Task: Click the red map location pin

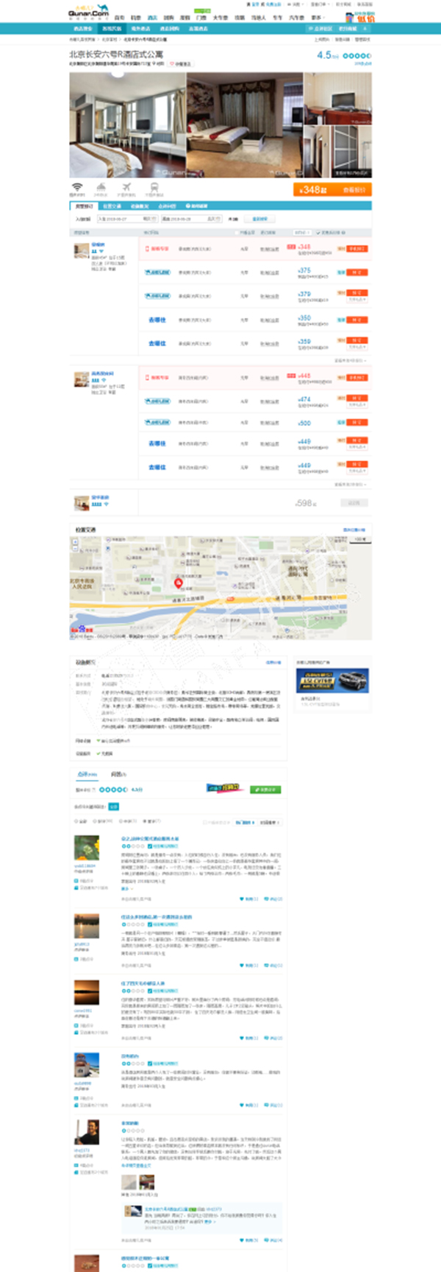Action: click(178, 583)
